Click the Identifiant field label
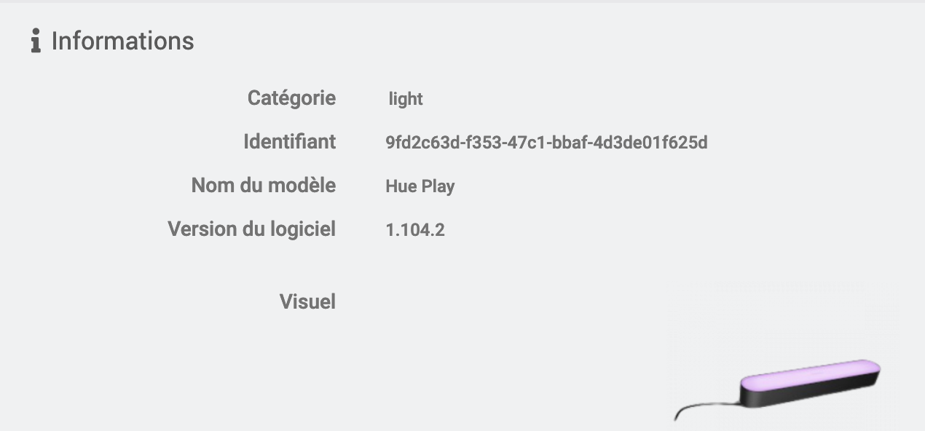The width and height of the screenshot is (925, 431). (x=289, y=141)
